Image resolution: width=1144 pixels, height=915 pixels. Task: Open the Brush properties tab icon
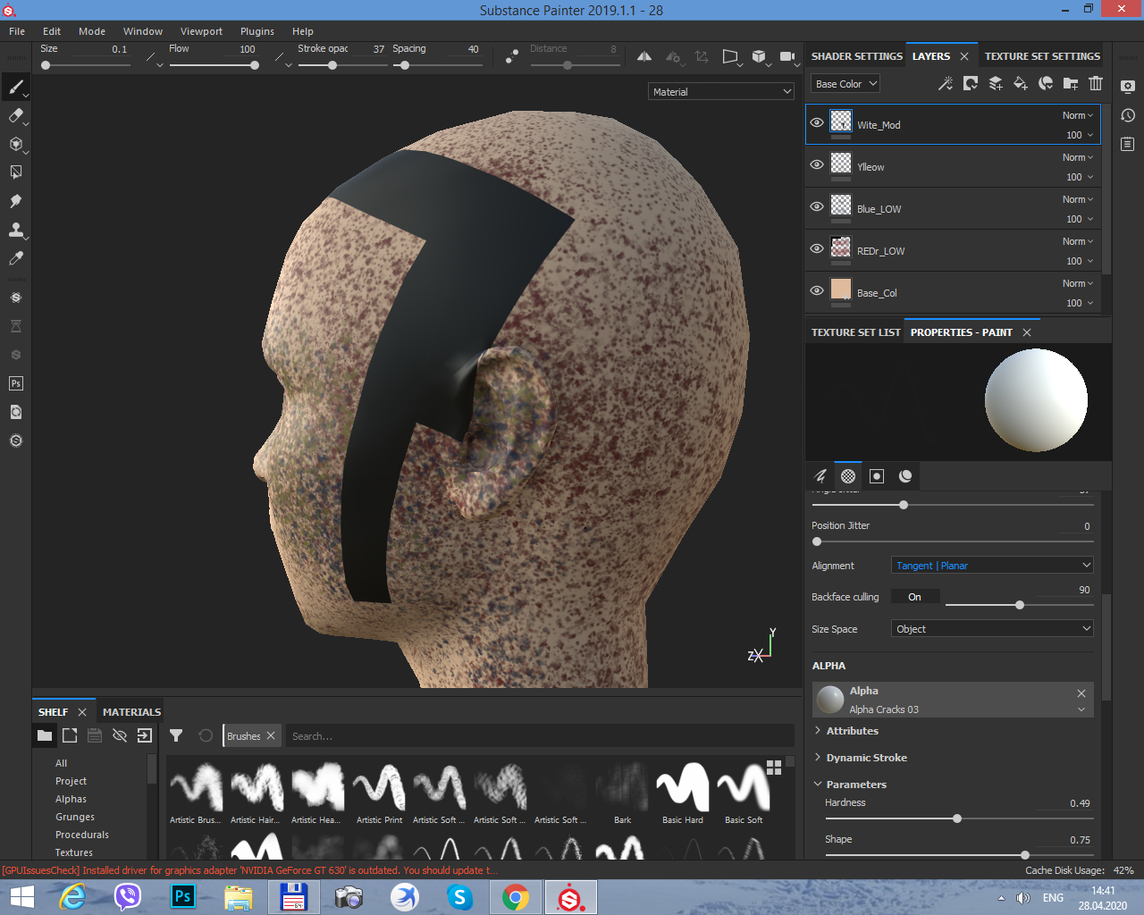[820, 476]
